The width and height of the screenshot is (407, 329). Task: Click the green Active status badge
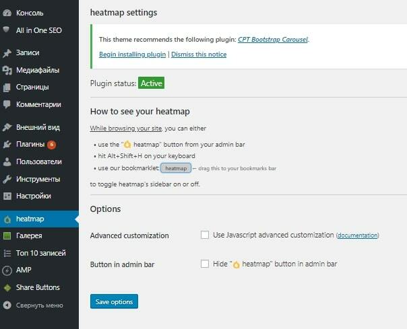152,83
